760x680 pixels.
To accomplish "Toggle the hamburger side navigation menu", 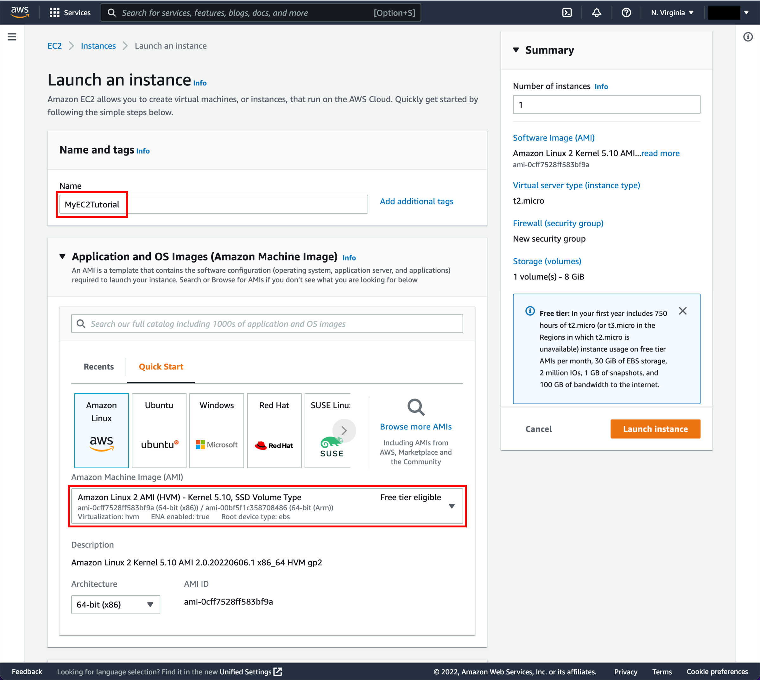I will pyautogui.click(x=12, y=37).
